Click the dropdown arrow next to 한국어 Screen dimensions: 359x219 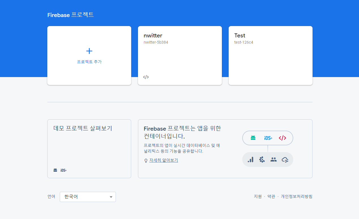click(x=111, y=197)
